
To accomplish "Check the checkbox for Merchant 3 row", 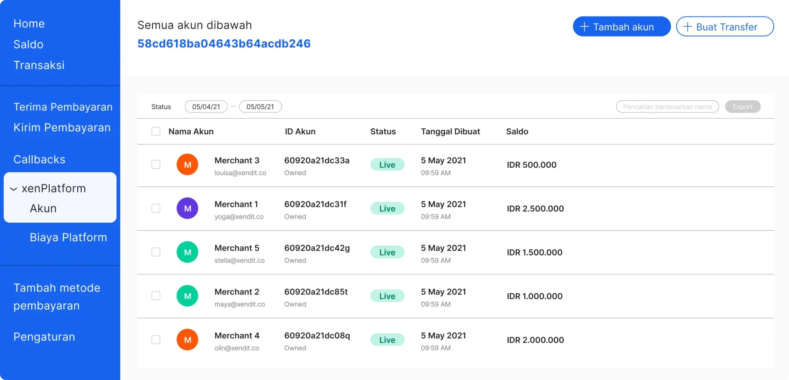I will click(156, 164).
